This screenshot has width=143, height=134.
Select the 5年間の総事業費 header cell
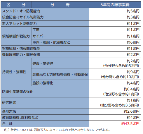115,5
